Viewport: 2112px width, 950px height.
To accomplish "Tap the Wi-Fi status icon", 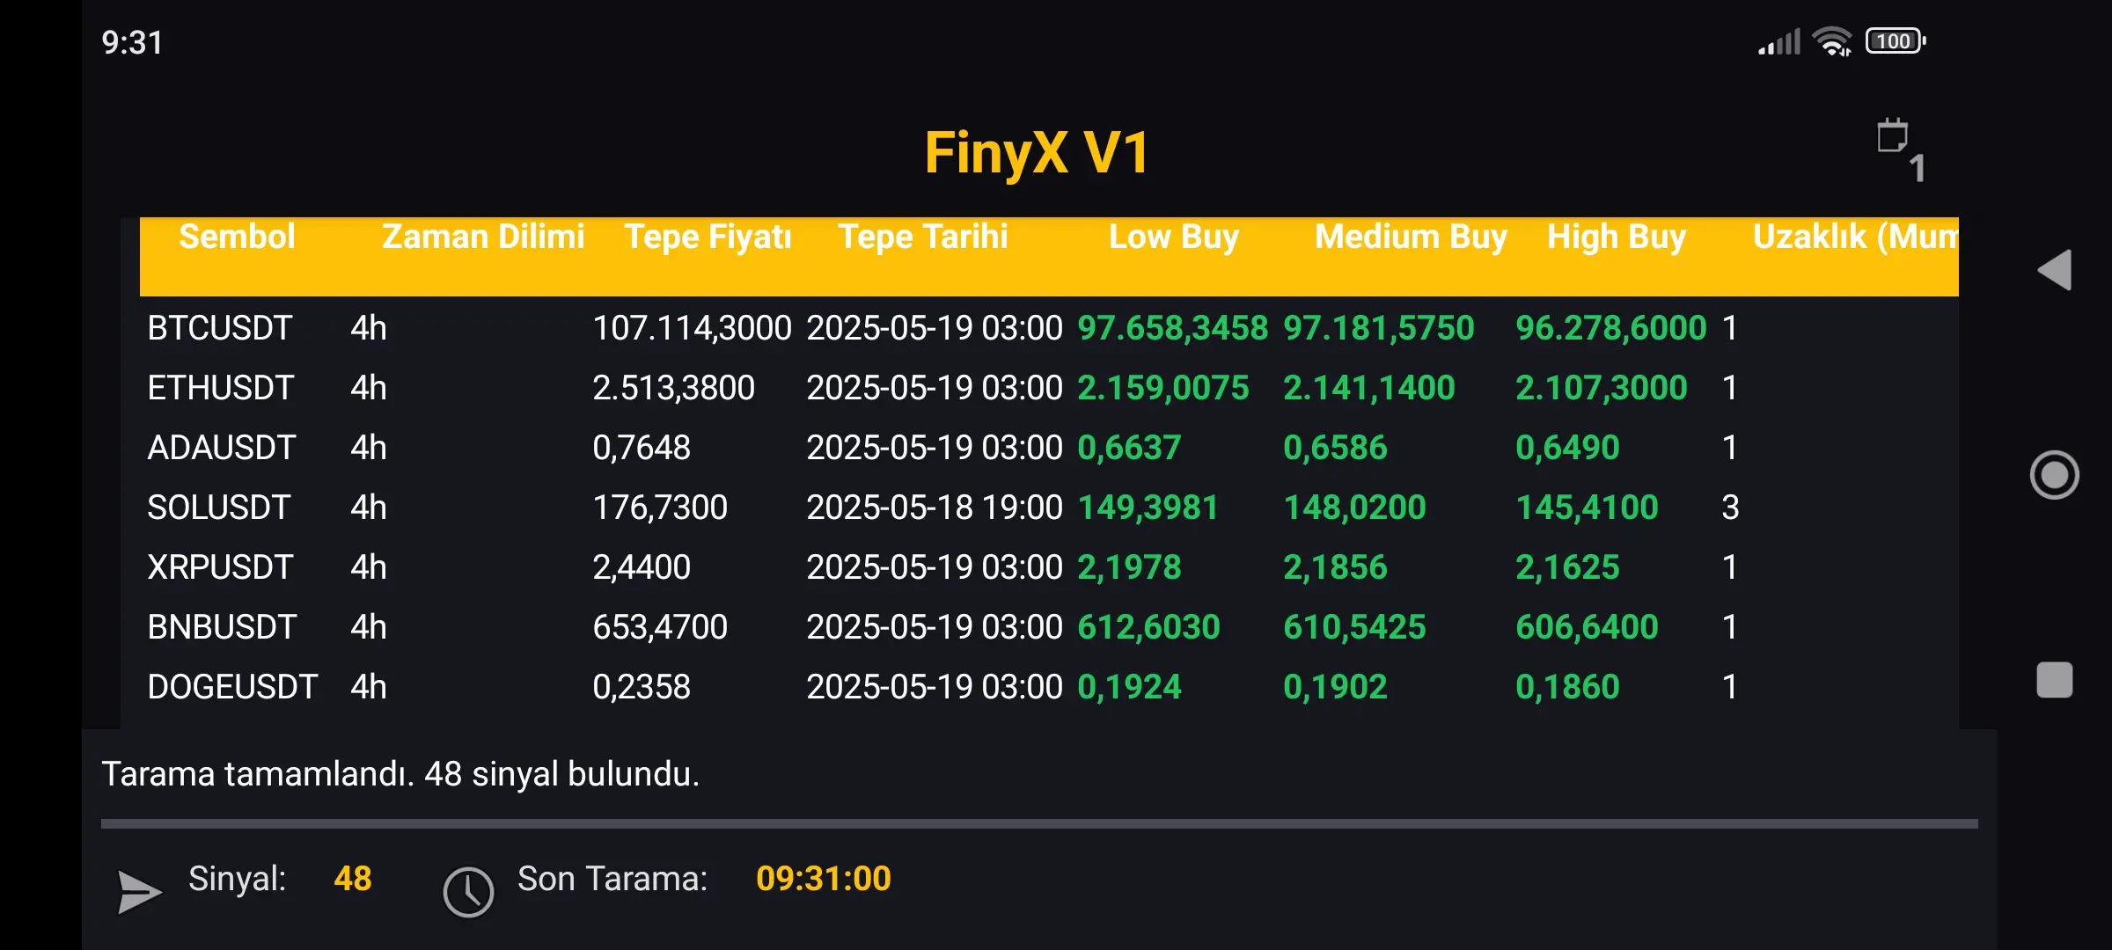I will pyautogui.click(x=1832, y=41).
